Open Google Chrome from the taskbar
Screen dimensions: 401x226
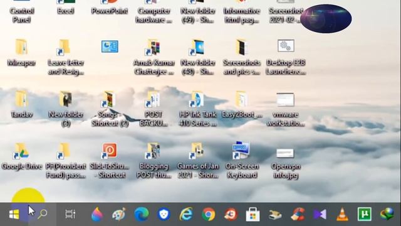coord(209,214)
